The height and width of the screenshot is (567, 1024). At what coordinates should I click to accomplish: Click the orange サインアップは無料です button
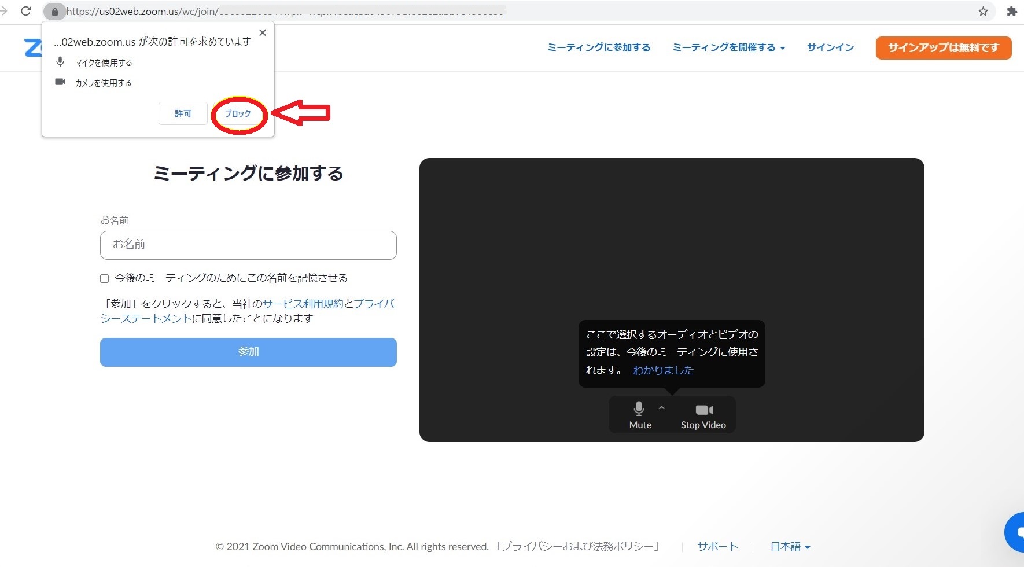(x=944, y=48)
